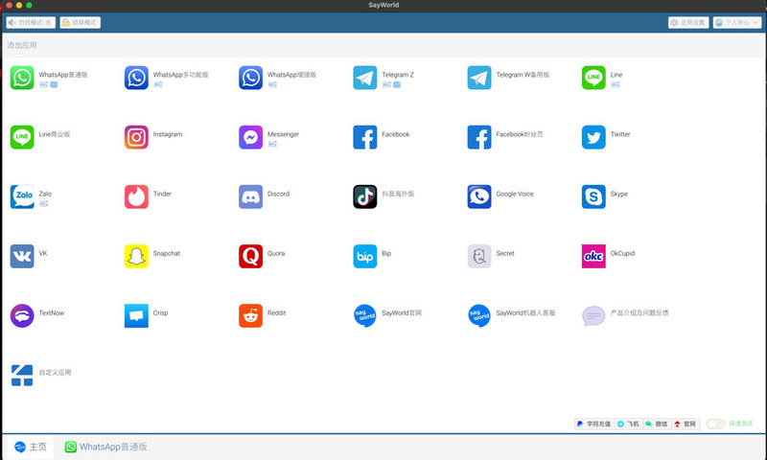Screen dimensions: 767x460
Task: Toggle the speaker mode button in the top toolbar
Action: pos(31,22)
